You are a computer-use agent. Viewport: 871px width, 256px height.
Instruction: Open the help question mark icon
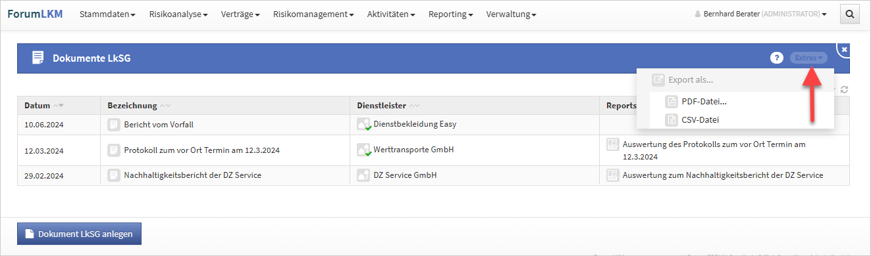(x=776, y=58)
